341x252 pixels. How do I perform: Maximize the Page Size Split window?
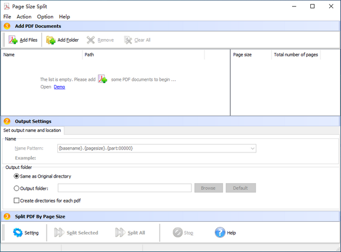click(312, 6)
